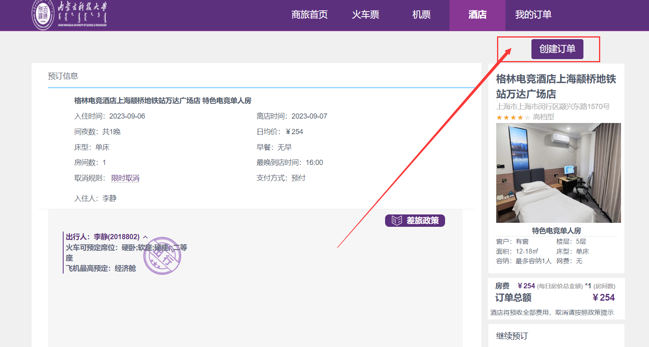Image resolution: width=649 pixels, height=347 pixels.
Task: Click the 继续预订 section heading
Action: point(512,336)
